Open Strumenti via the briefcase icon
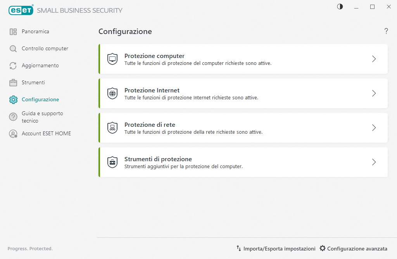This screenshot has width=397, height=259. coord(13,82)
